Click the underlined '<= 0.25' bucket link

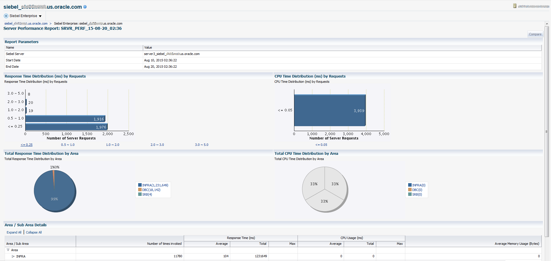(x=26, y=145)
